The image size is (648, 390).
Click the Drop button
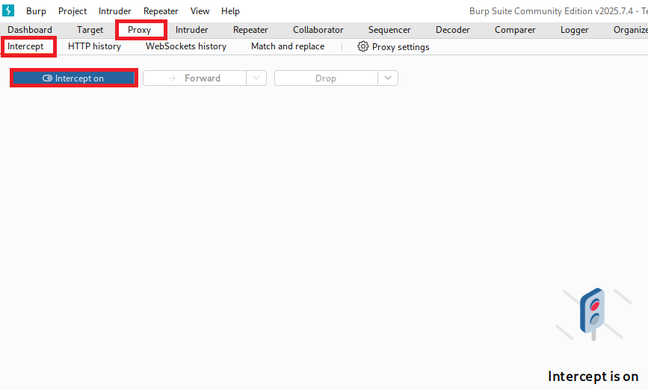[x=326, y=78]
